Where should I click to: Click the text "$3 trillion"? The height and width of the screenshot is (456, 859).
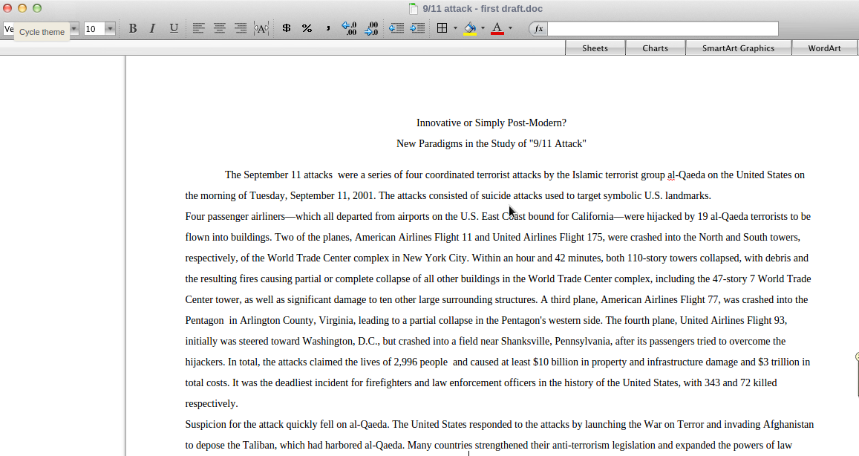(x=779, y=362)
